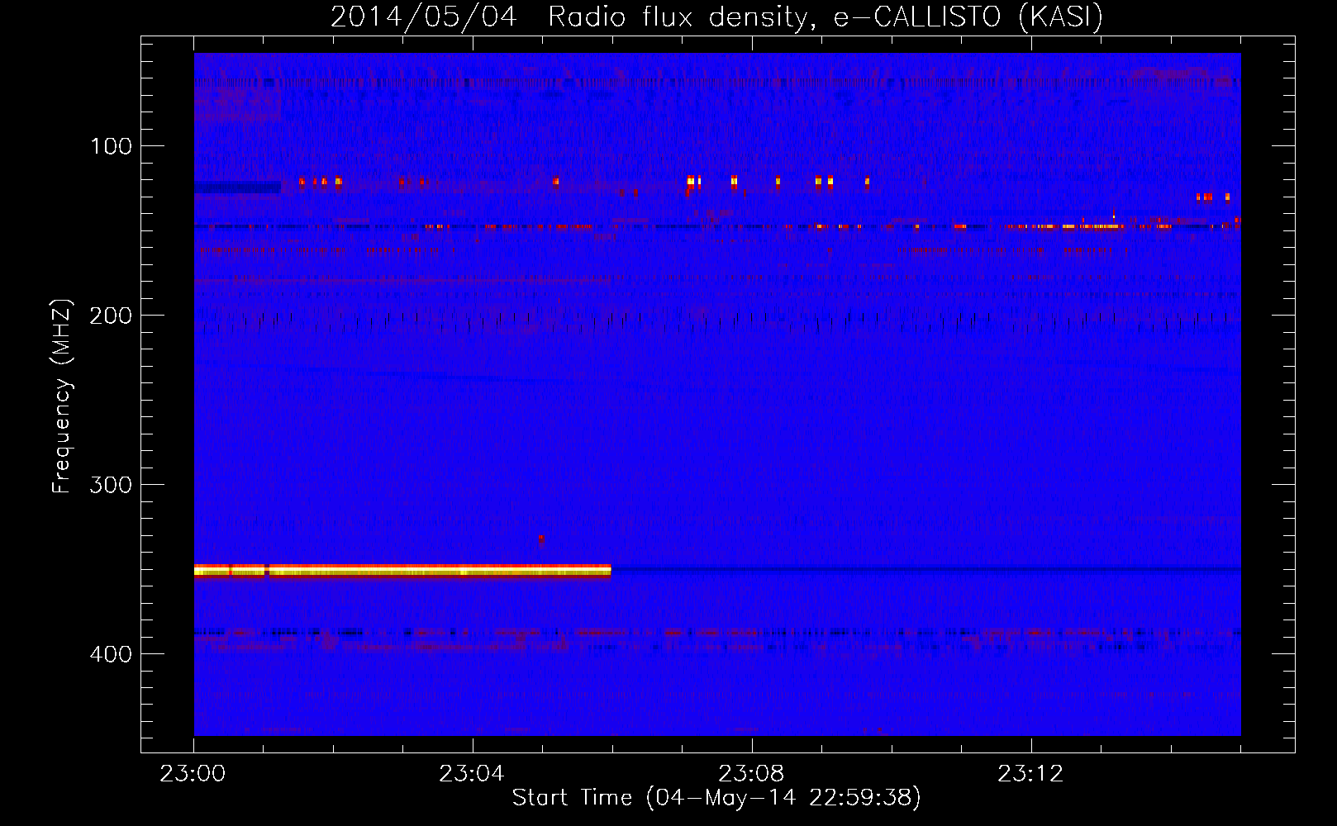Click the 23:00 time tick label

pyautogui.click(x=193, y=774)
